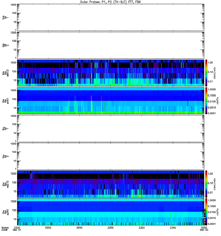
Task: Click the '10' y-tick of thc fbk scm1 panel
Action: click(15, 219)
